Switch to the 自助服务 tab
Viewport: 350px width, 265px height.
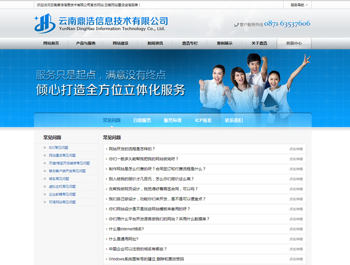point(142,120)
